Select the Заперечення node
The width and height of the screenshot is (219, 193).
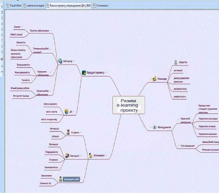(46, 176)
